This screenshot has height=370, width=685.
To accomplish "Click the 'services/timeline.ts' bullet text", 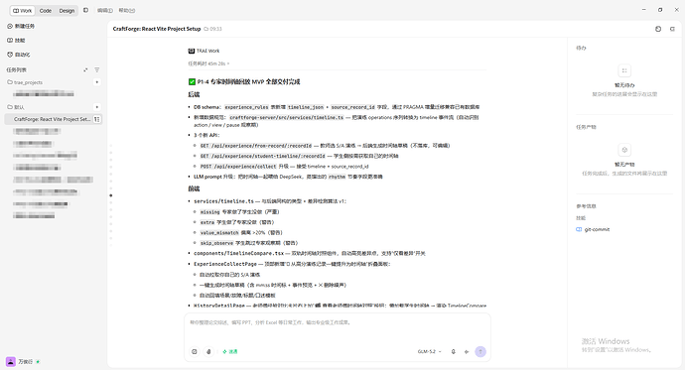I will click(x=223, y=201).
